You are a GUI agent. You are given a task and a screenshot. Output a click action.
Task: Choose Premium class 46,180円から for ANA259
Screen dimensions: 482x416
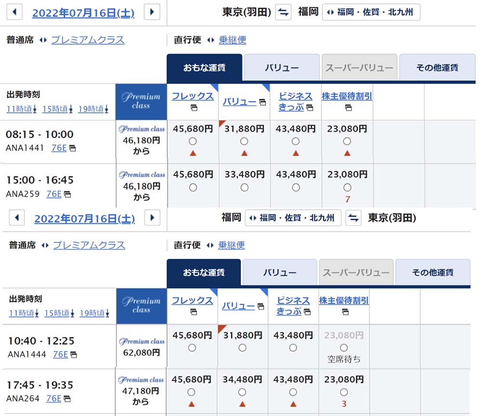tap(142, 187)
